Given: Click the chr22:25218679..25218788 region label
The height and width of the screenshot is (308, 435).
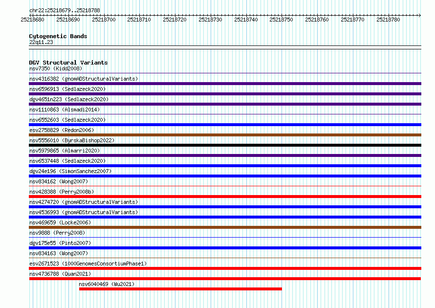Looking at the screenshot, I should coord(65,10).
